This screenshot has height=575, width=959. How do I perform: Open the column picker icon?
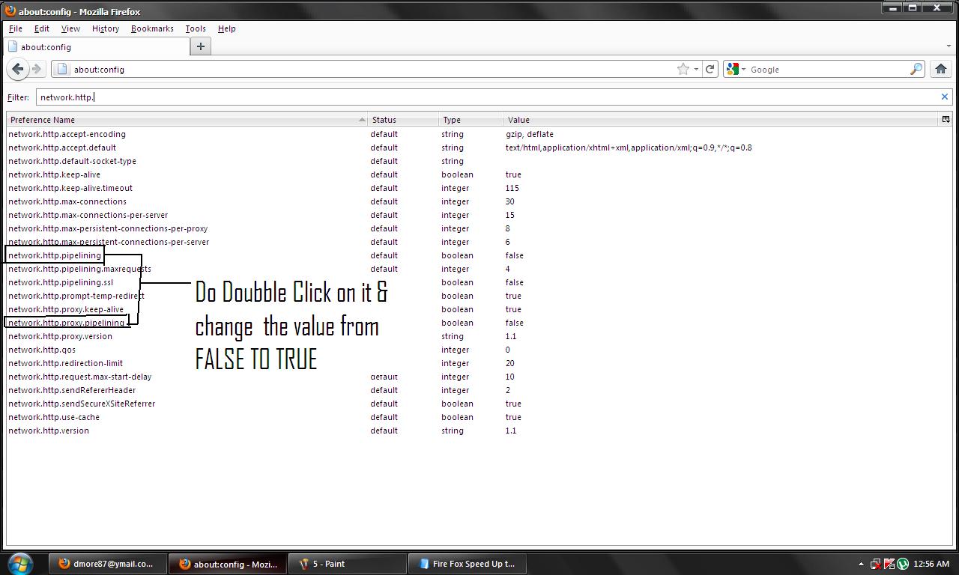point(946,119)
